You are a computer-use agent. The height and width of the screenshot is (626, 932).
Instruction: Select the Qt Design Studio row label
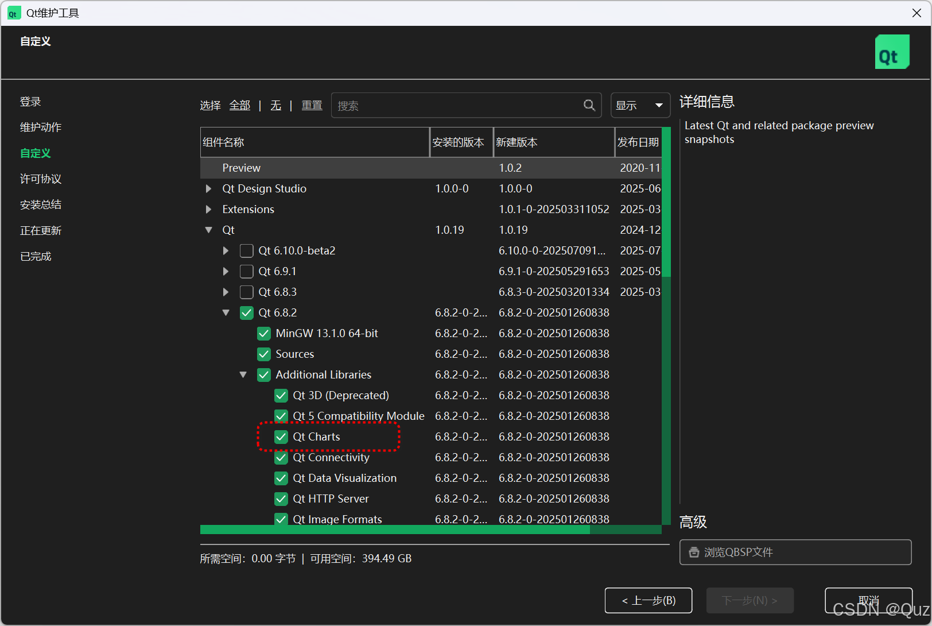click(265, 188)
